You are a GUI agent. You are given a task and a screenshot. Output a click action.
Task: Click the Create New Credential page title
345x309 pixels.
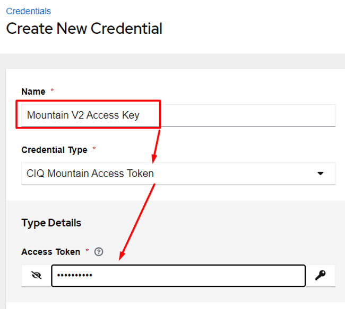coord(84,29)
